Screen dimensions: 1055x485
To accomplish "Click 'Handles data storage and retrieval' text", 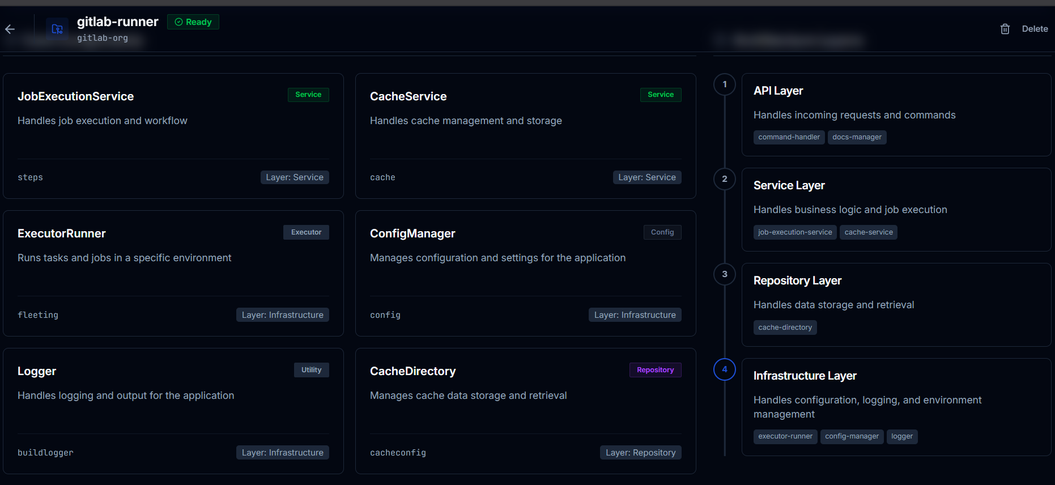I will (834, 305).
